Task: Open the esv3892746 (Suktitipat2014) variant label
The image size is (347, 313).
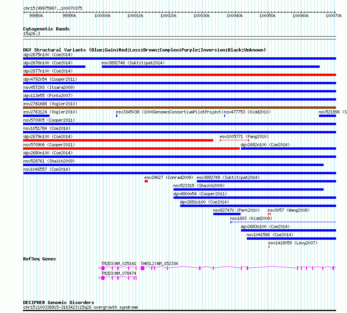Action: click(x=133, y=63)
